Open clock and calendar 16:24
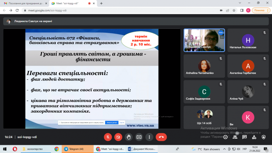The height and width of the screenshot is (153, 272). (255, 149)
